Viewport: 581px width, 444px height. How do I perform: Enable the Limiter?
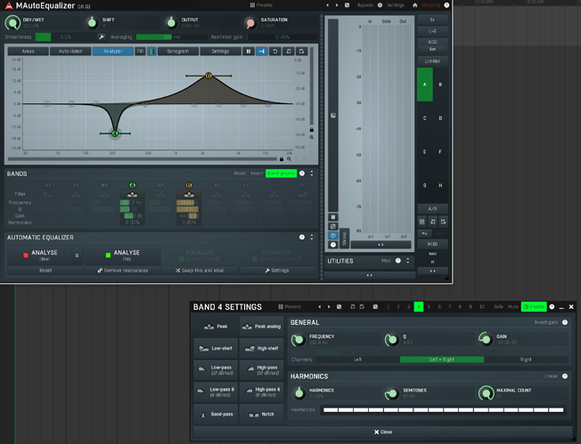tap(432, 60)
